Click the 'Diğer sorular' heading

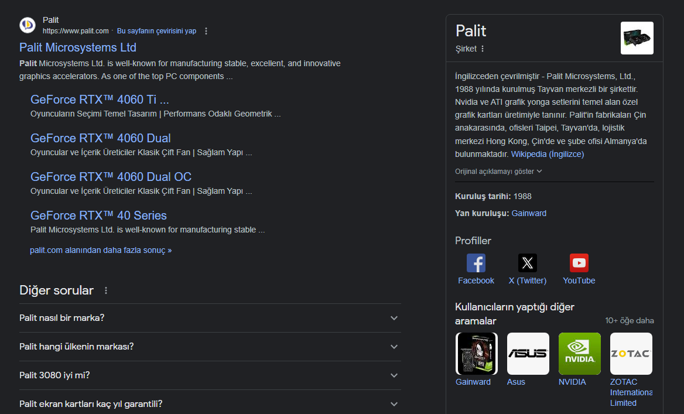(x=56, y=290)
